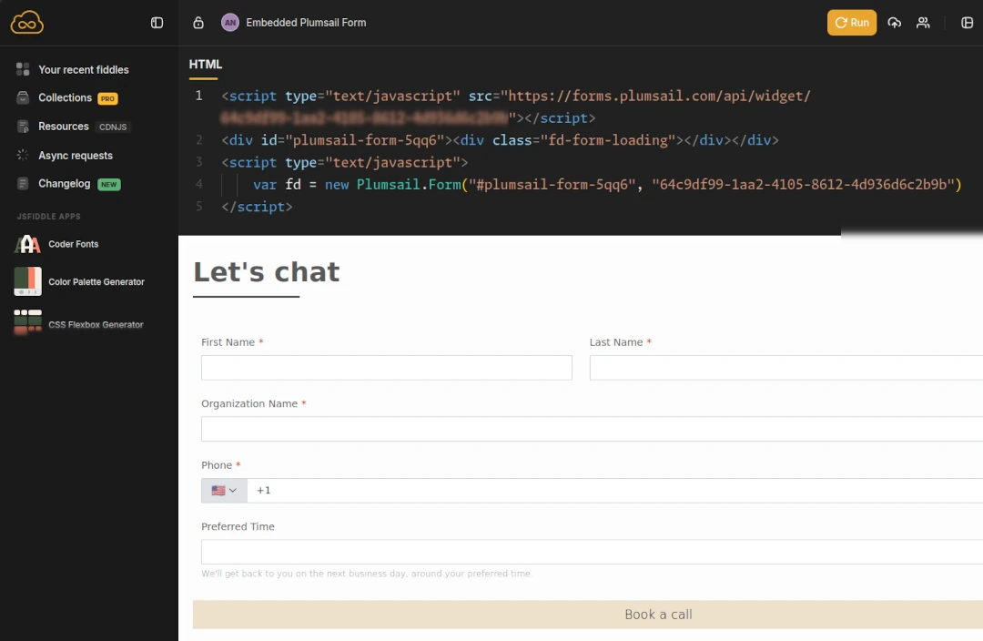Click the Resources file icon
The height and width of the screenshot is (641, 983).
pyautogui.click(x=23, y=127)
